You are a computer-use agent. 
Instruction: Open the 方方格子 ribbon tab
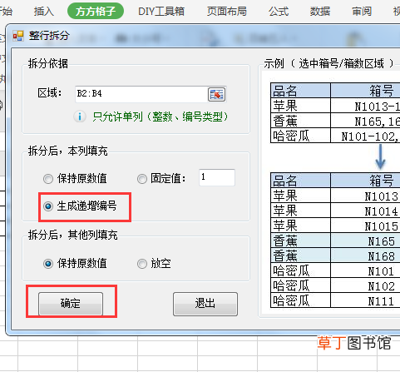(x=96, y=12)
